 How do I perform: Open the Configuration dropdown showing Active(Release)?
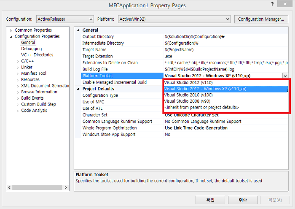point(65,19)
